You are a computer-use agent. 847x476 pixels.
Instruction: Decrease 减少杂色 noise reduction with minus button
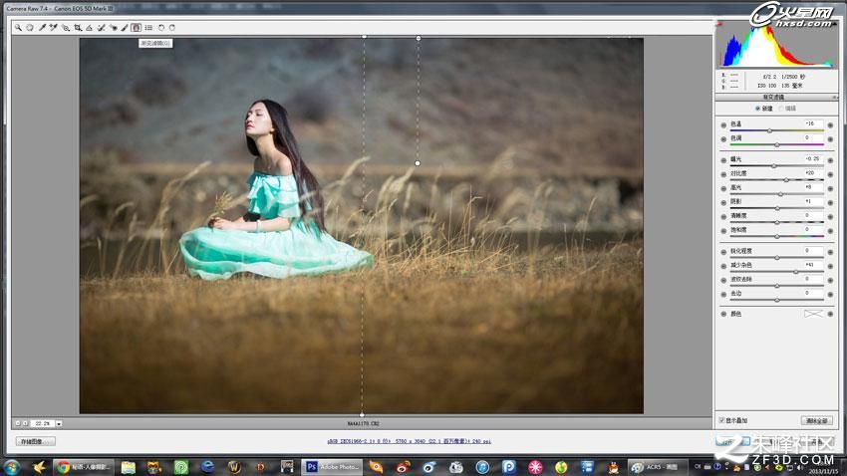pyautogui.click(x=723, y=266)
